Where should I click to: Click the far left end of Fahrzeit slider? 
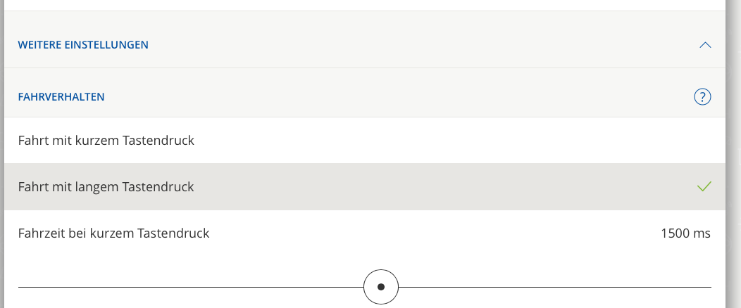click(x=20, y=287)
